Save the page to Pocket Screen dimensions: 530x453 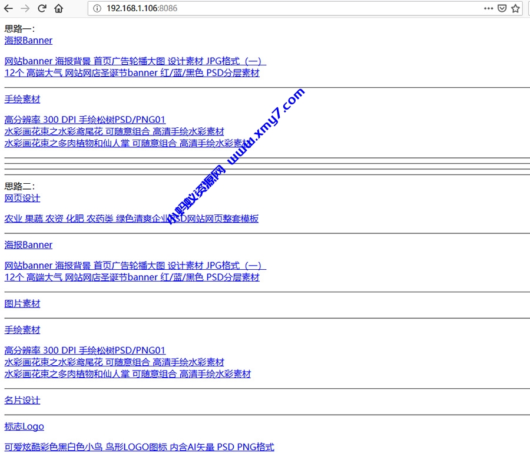(502, 8)
